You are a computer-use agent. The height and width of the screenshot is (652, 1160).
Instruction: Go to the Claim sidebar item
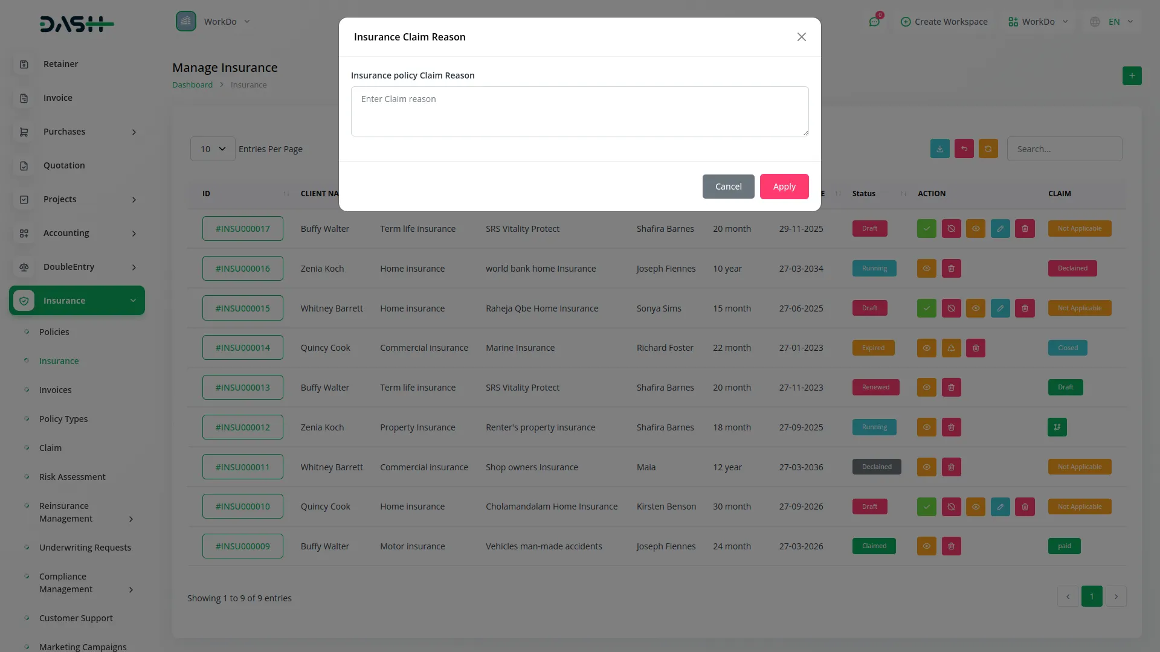pos(50,448)
